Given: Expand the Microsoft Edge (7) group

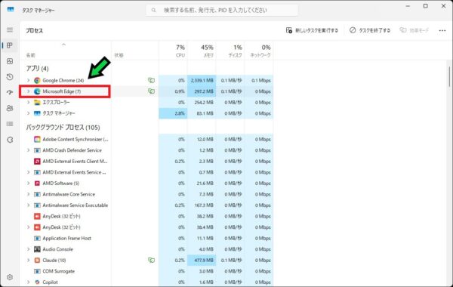Looking at the screenshot, I should (29, 91).
